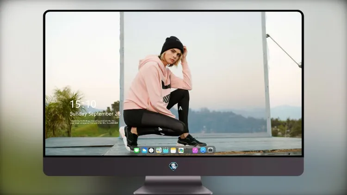Open the clapperboard video app in the dock
Viewport: 347px width, 195px height.
point(166,151)
